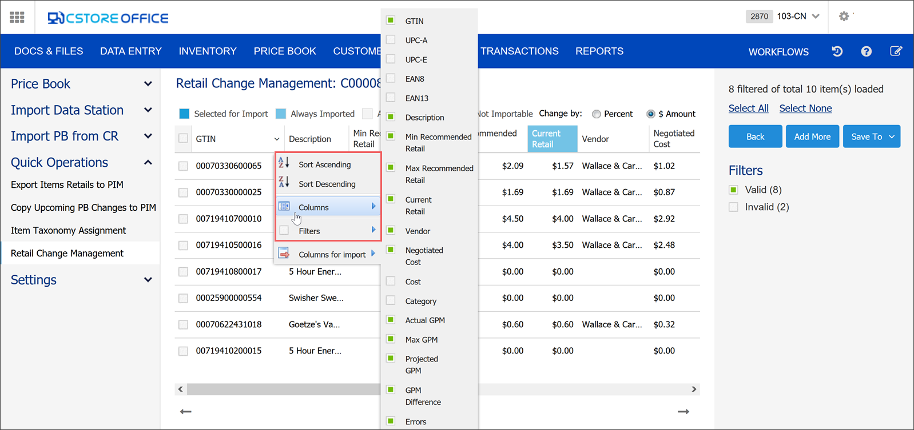Click the Always Imported color swatch

pyautogui.click(x=281, y=114)
